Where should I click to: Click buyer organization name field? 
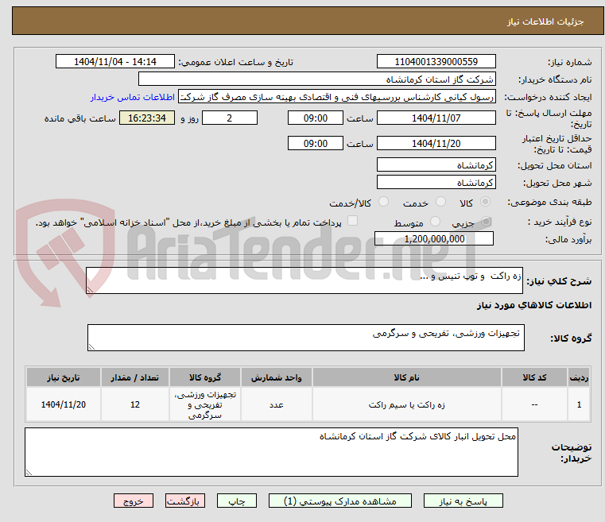316,79
